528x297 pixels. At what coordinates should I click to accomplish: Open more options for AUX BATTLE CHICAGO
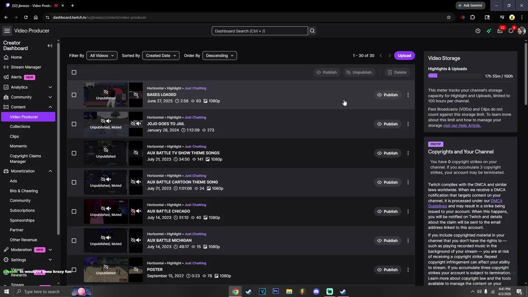[408, 212]
